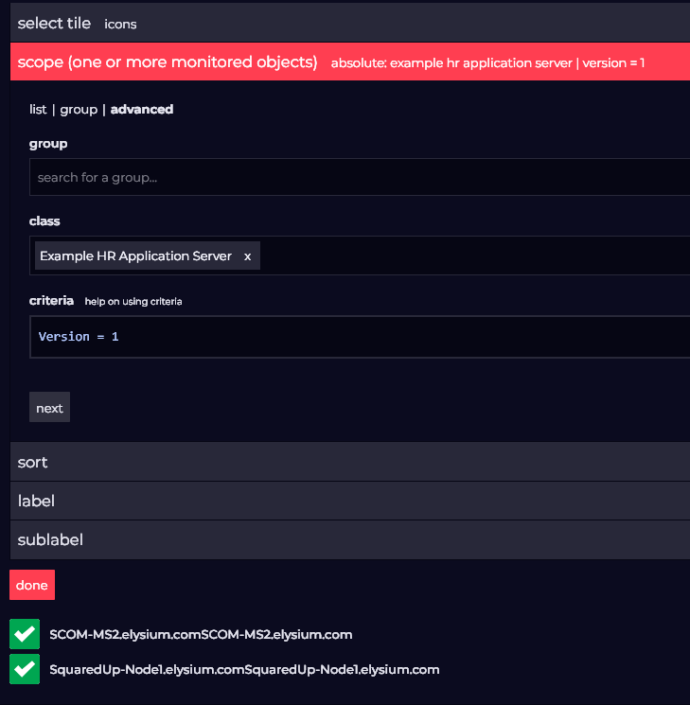This screenshot has height=705, width=690.
Task: Click the search for a group field
Action: pyautogui.click(x=360, y=178)
